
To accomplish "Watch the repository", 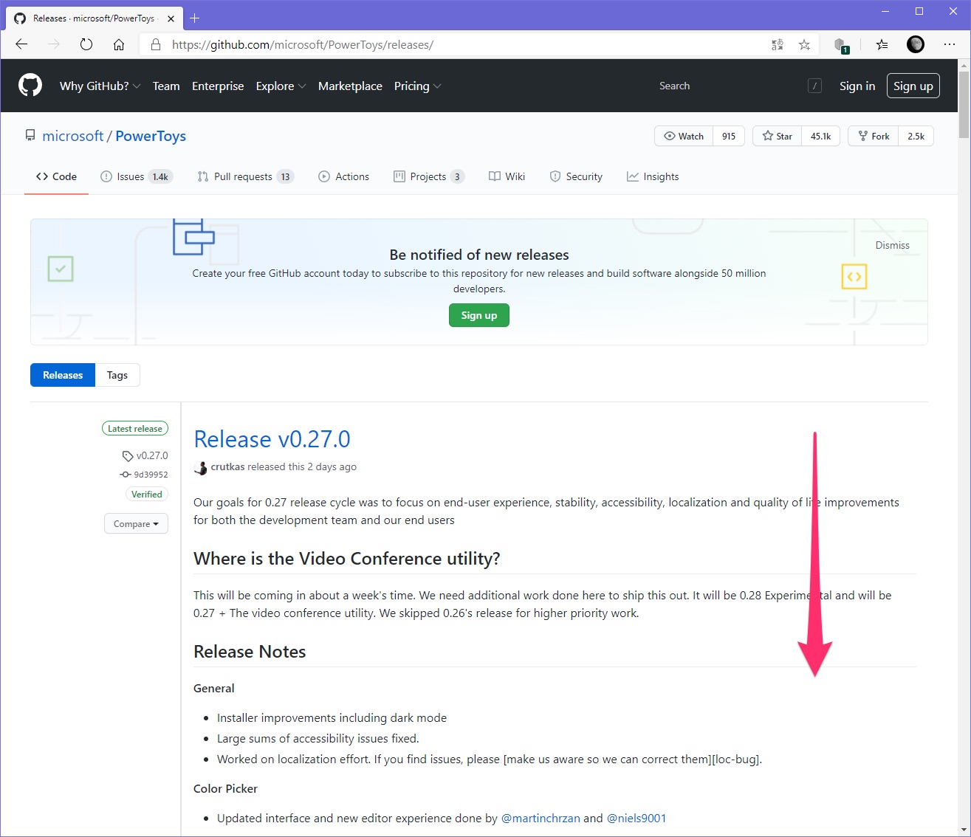I will pos(684,136).
